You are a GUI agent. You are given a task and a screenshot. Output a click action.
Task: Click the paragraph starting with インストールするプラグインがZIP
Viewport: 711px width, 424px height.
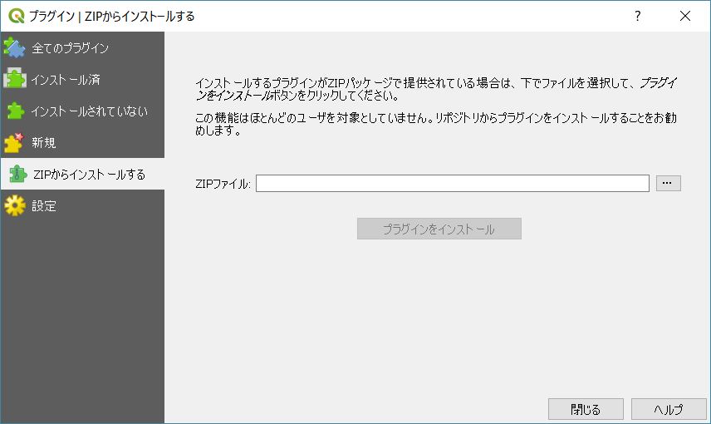(436, 89)
